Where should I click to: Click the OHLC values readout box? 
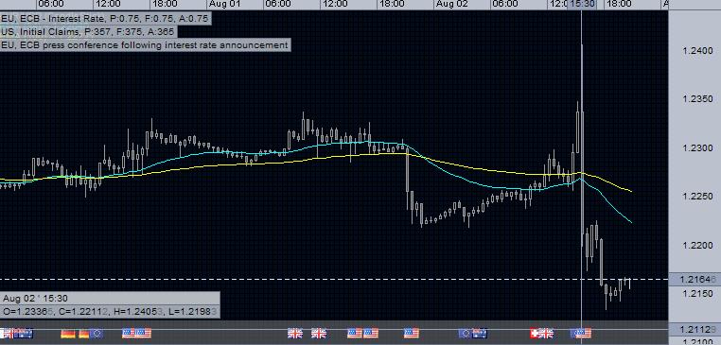[110, 312]
